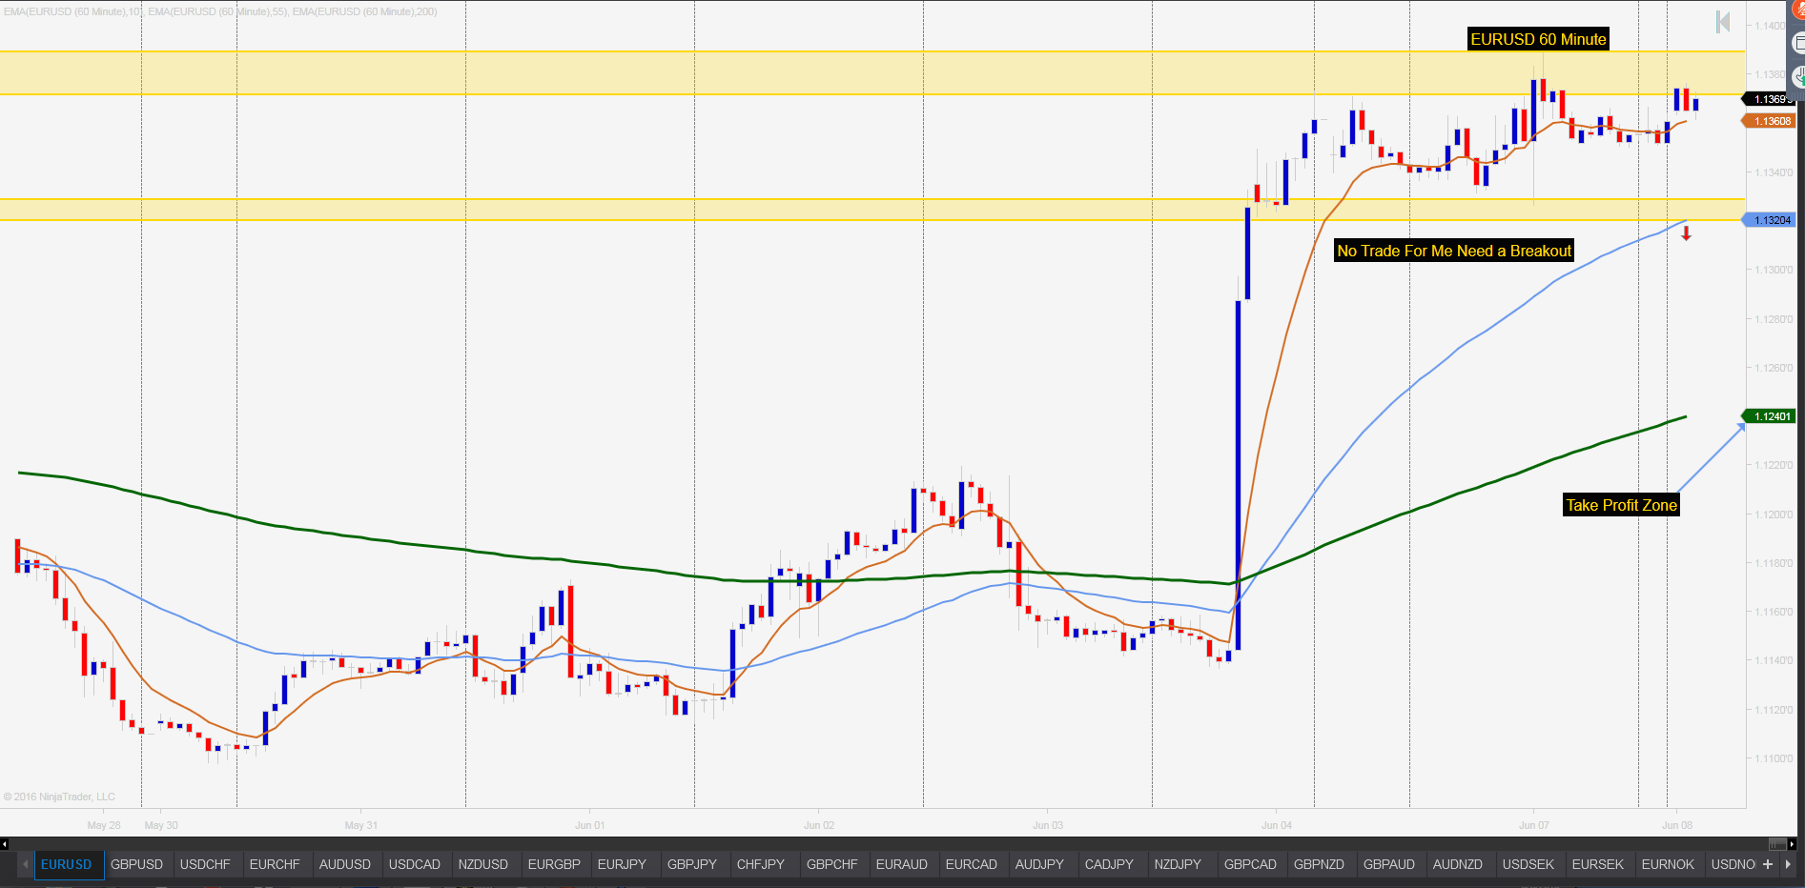Click the tab strip scroll-left arrow

pos(26,864)
